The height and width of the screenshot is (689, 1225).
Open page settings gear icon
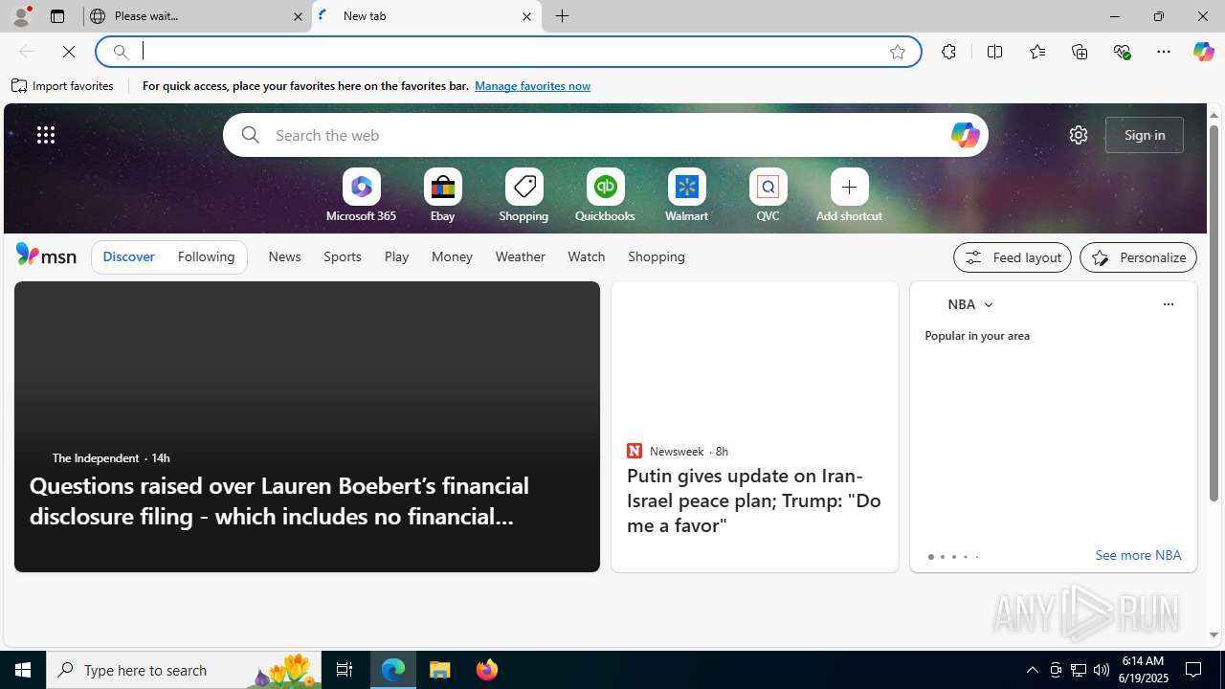pyautogui.click(x=1079, y=135)
